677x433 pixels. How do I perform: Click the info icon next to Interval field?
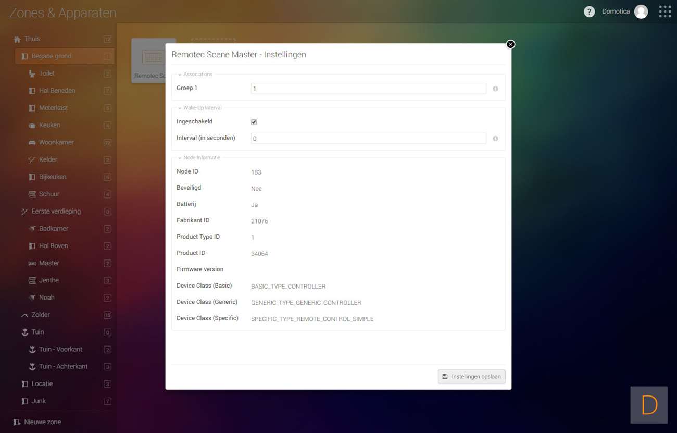coord(495,139)
